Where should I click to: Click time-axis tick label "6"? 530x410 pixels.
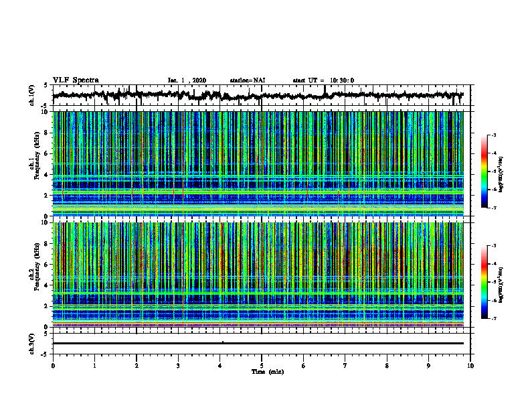click(303, 366)
